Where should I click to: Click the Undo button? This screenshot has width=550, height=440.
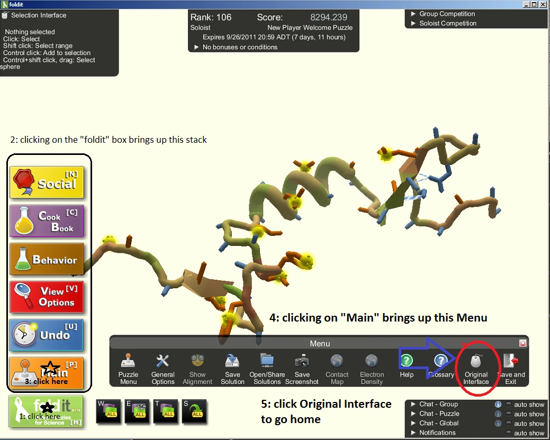pyautogui.click(x=47, y=335)
